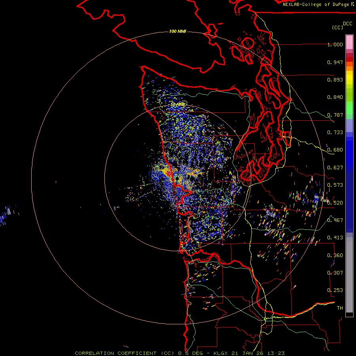Screen dimensions: 356x356
Task: Select the 100 NMI range ring label
Action: (x=178, y=31)
